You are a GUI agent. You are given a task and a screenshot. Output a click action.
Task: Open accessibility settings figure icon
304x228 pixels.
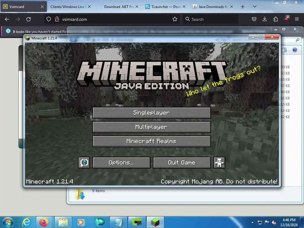tap(219, 162)
